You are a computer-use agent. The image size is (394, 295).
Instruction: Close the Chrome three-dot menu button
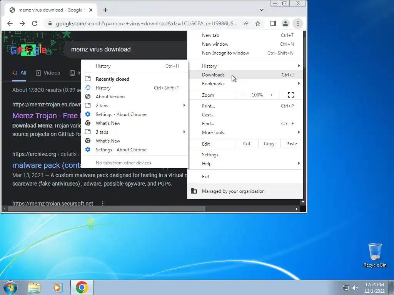[298, 23]
